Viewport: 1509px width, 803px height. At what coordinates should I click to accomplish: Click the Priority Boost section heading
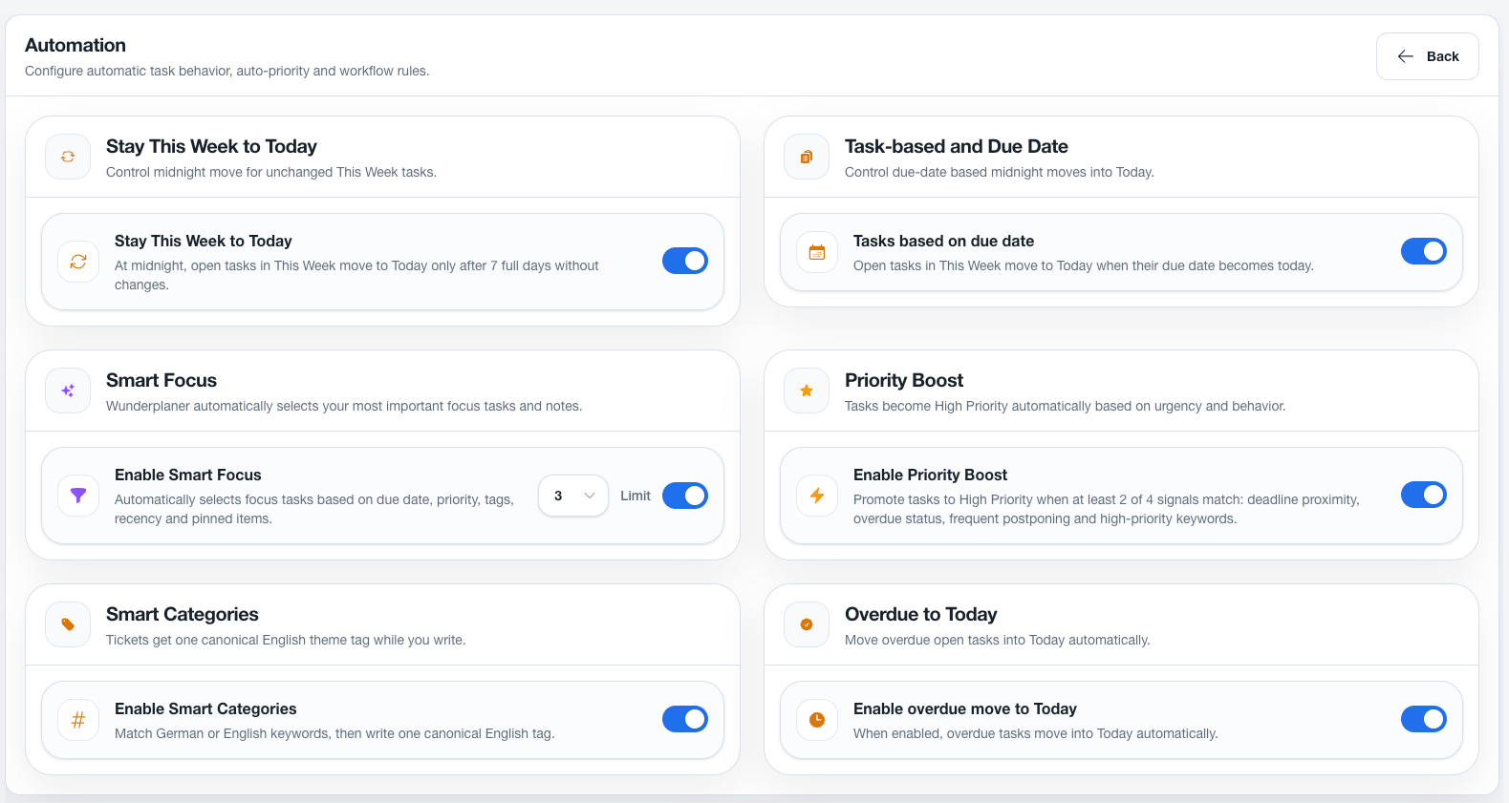click(904, 380)
